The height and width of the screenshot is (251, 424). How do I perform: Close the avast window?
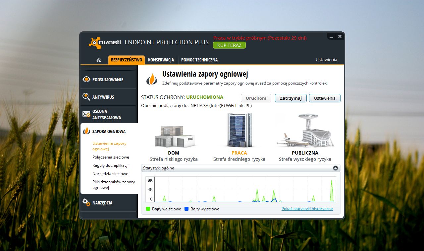click(340, 37)
